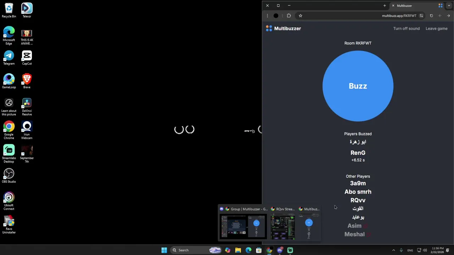This screenshot has width=454, height=255.
Task: Show hidden system tray icons
Action: [x=393, y=250]
